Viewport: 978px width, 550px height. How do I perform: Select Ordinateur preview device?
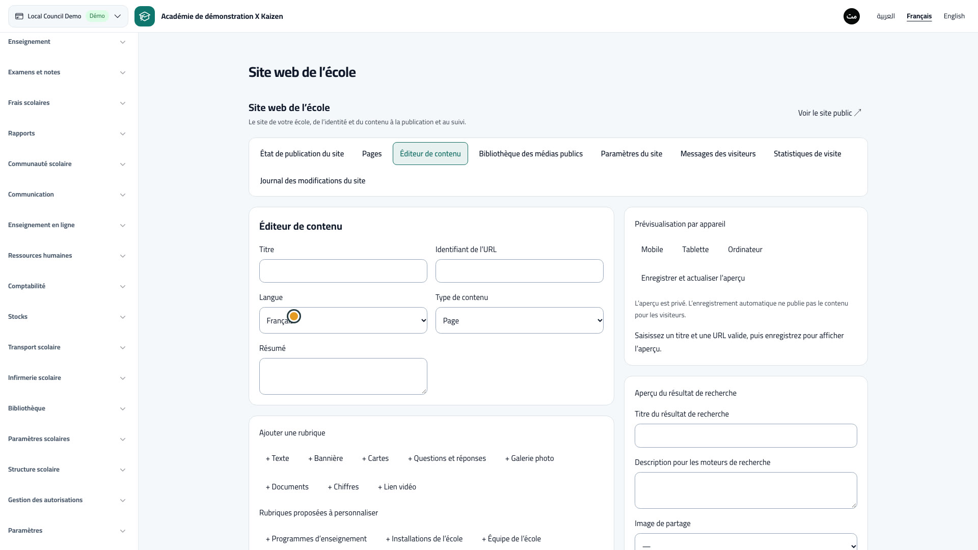(745, 250)
